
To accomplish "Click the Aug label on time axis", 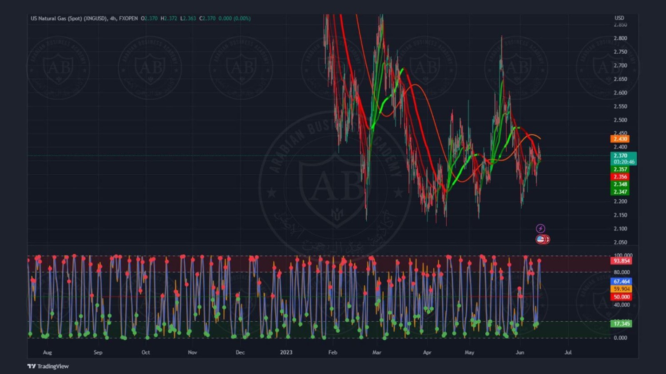I will point(48,353).
